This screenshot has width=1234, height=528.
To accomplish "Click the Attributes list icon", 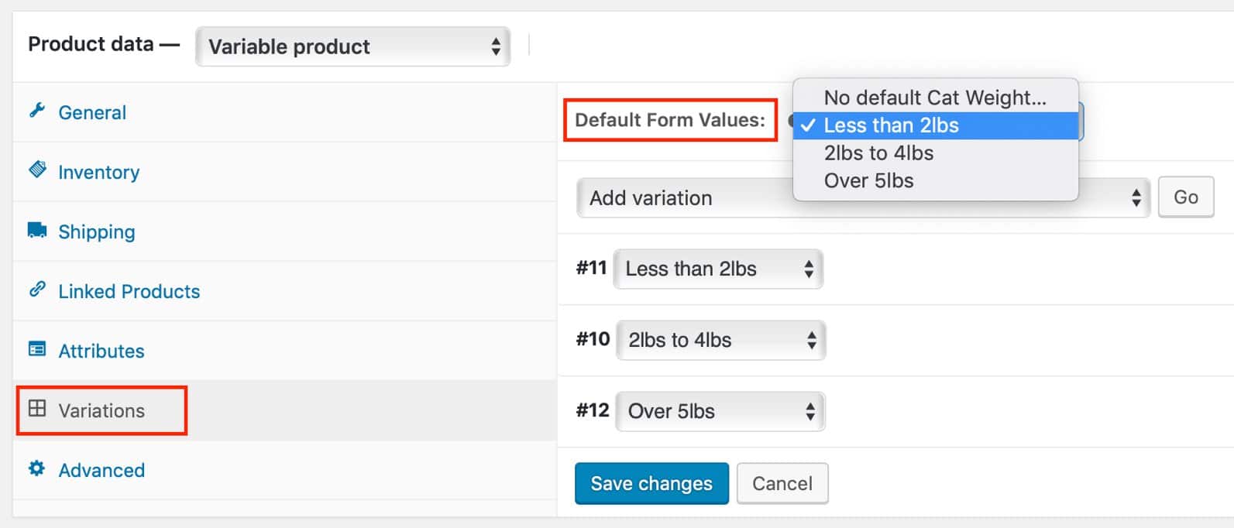I will pos(37,349).
